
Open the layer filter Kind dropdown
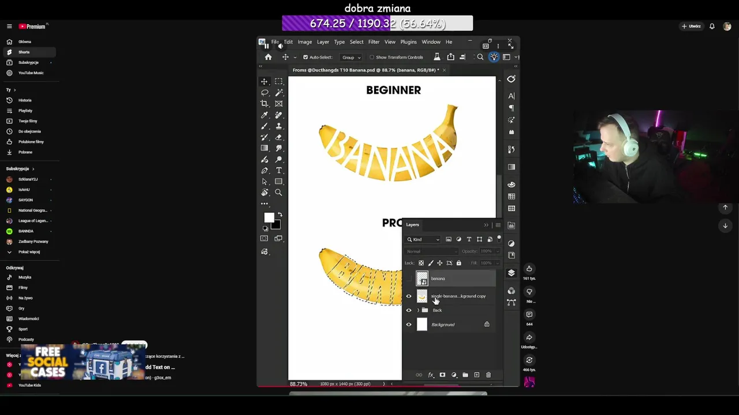pos(423,239)
